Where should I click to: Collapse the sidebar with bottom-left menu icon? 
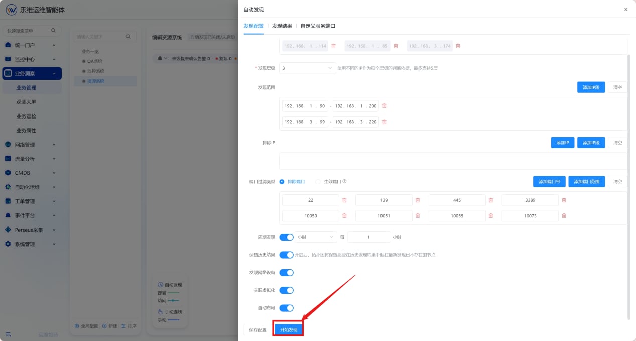click(x=8, y=334)
